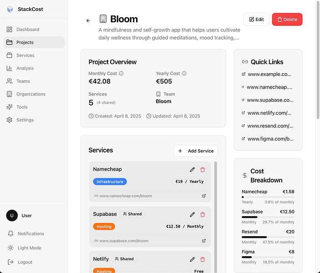Open Namecheap external link icon
The width and height of the screenshot is (320, 273).
[204, 196]
